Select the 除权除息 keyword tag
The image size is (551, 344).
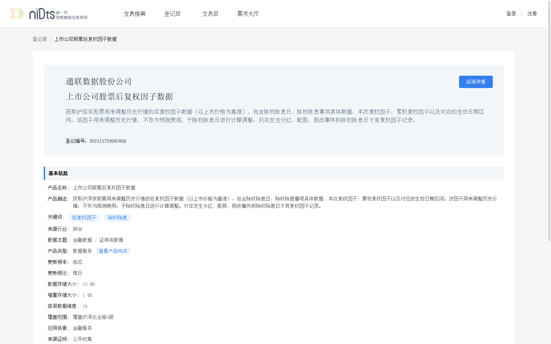[117, 217]
